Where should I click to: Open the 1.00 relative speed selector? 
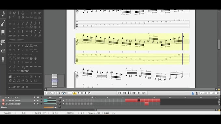[x=214, y=93]
